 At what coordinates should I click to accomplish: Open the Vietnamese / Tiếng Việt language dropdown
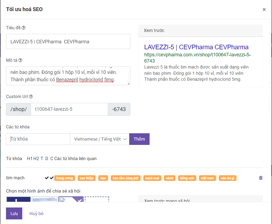100,139
